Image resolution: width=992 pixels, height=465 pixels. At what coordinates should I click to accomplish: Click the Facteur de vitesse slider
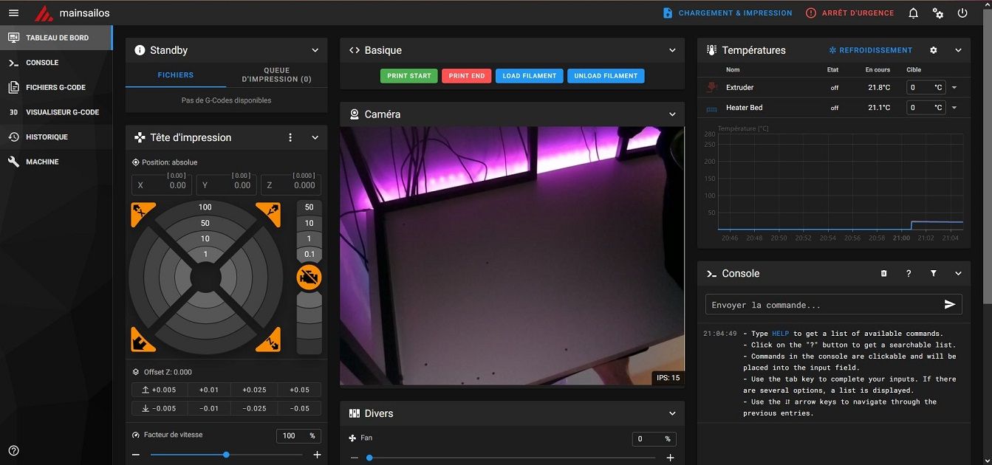coord(226,455)
